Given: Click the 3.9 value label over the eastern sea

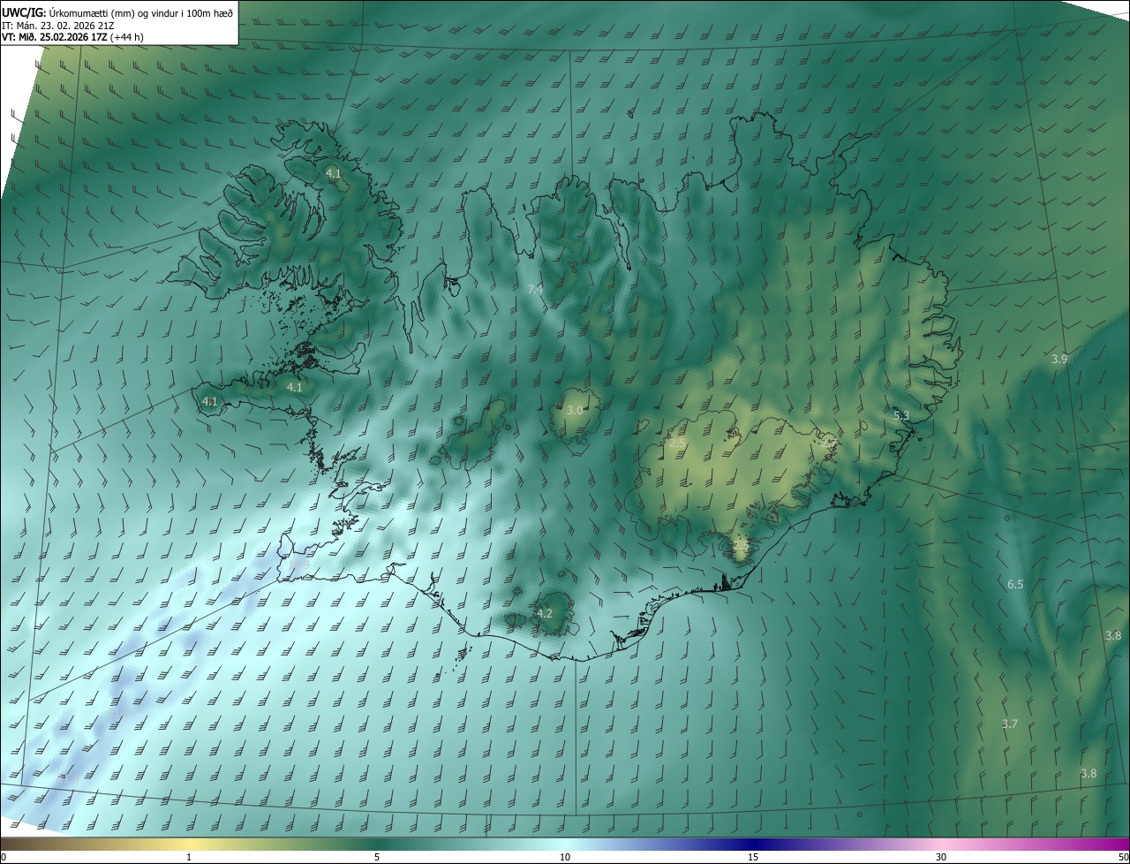Looking at the screenshot, I should [1060, 359].
